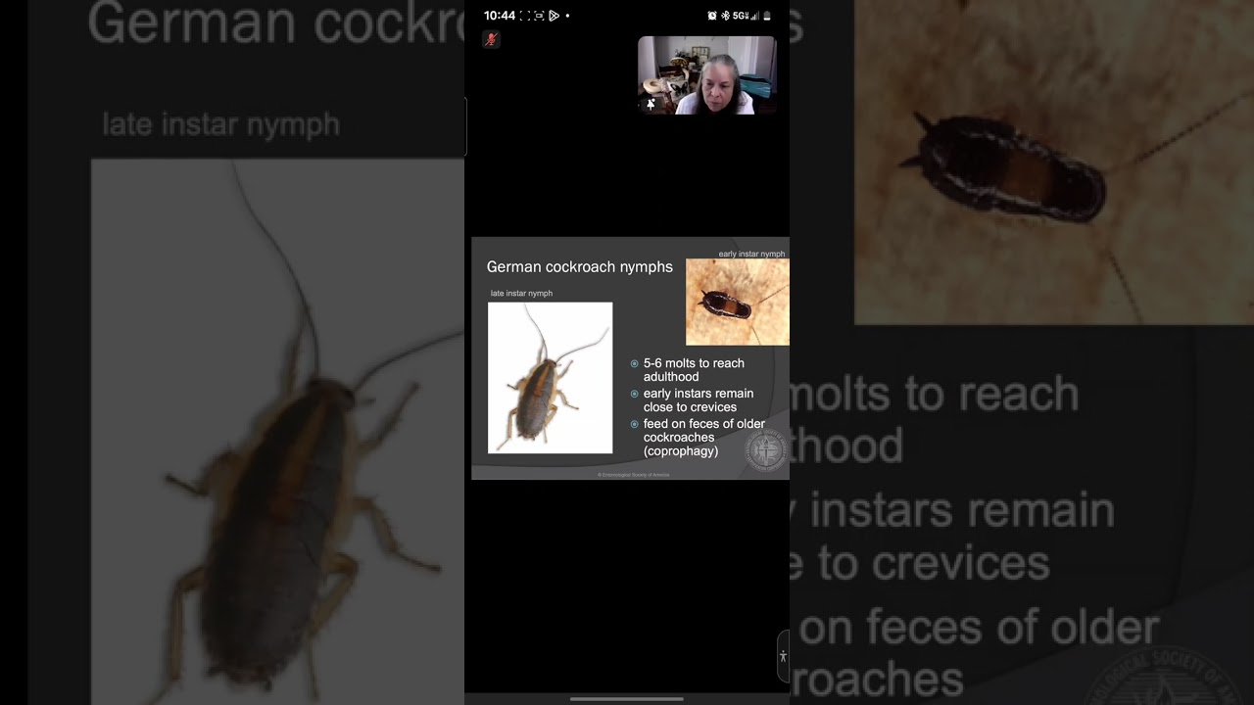Viewport: 1254px width, 705px height.
Task: Tap the late instar nymph cockroach image
Action: (550, 378)
